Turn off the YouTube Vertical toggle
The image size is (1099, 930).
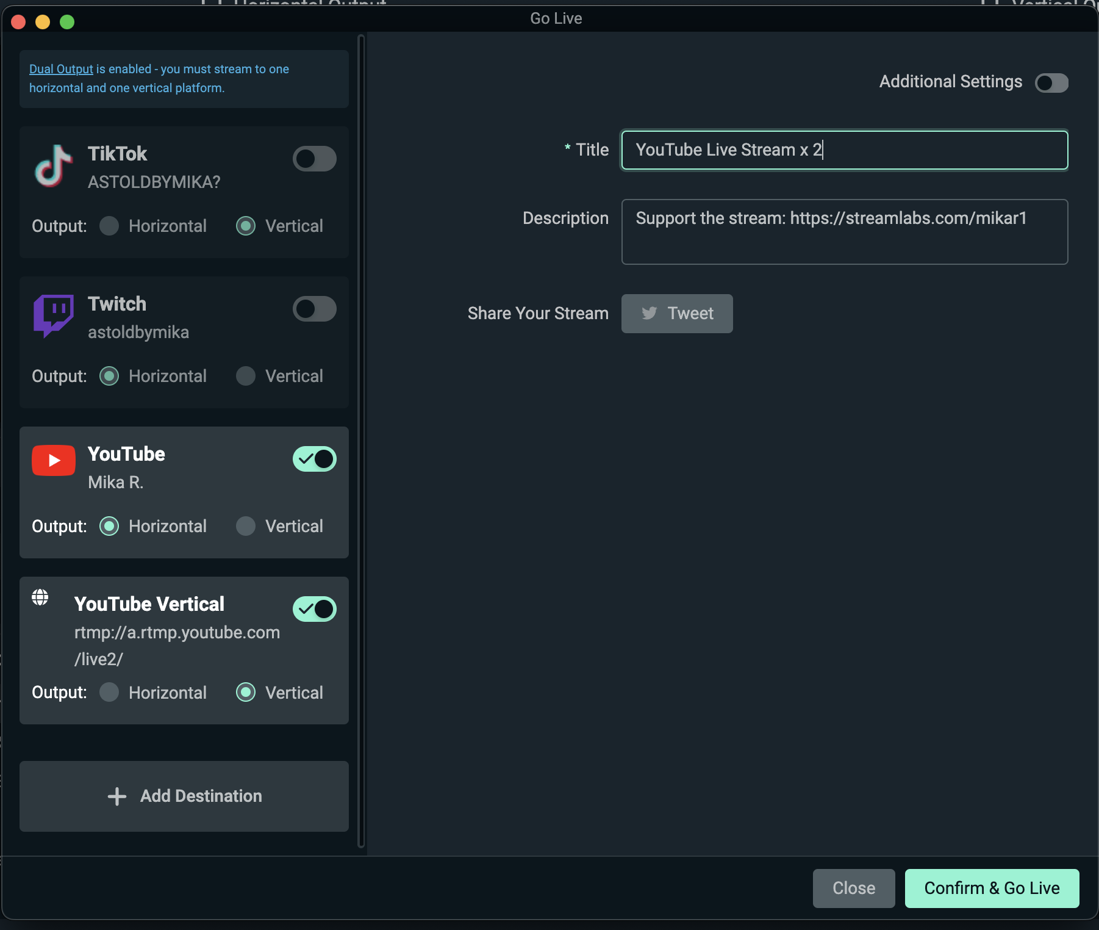pos(314,609)
